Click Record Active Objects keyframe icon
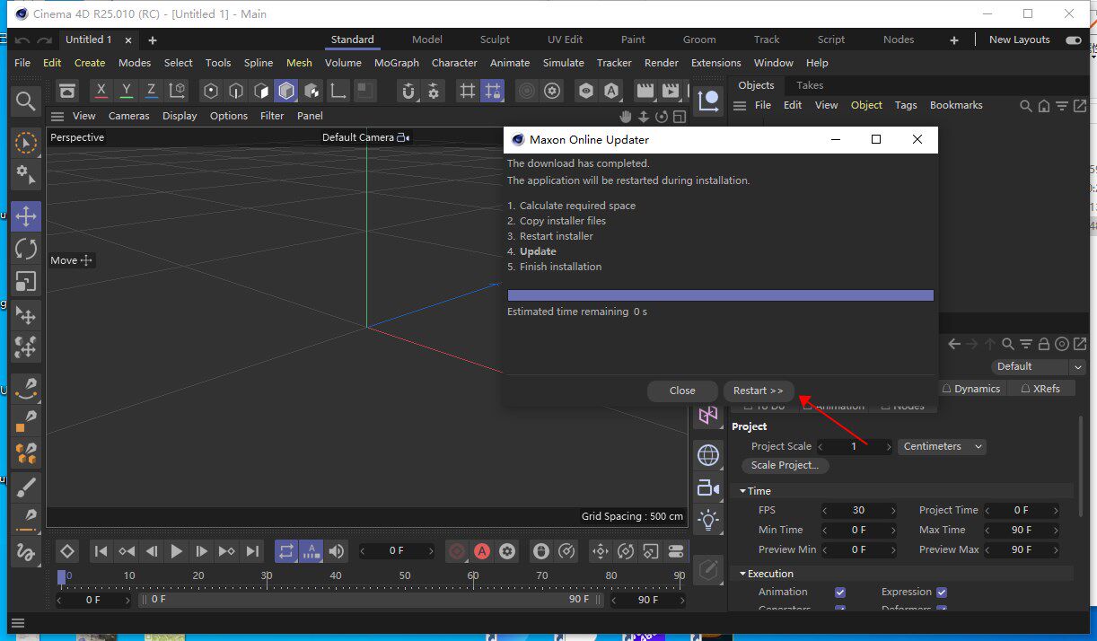 (x=457, y=551)
